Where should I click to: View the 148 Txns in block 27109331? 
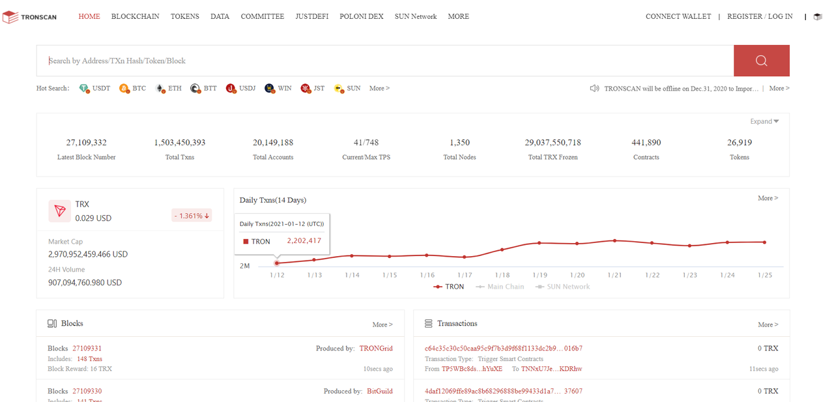(89, 359)
